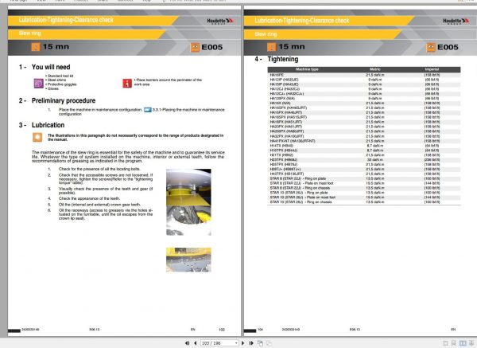477x348 pixels.
Task: Click the timer icon on left page
Action: point(36,47)
